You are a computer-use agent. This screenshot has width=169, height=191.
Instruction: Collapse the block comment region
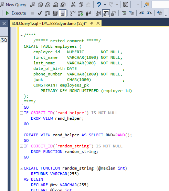point(21,35)
